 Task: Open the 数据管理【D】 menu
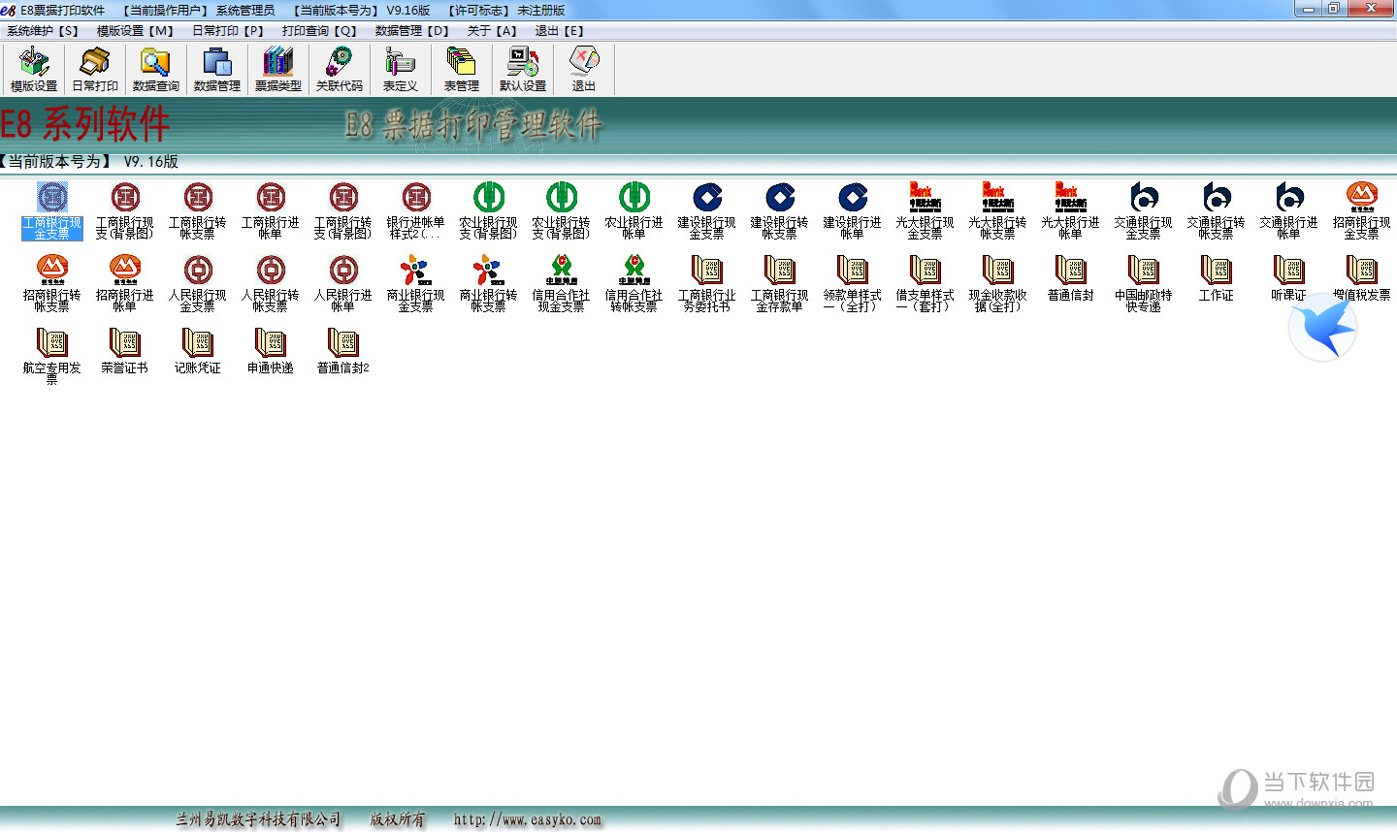pos(412,31)
